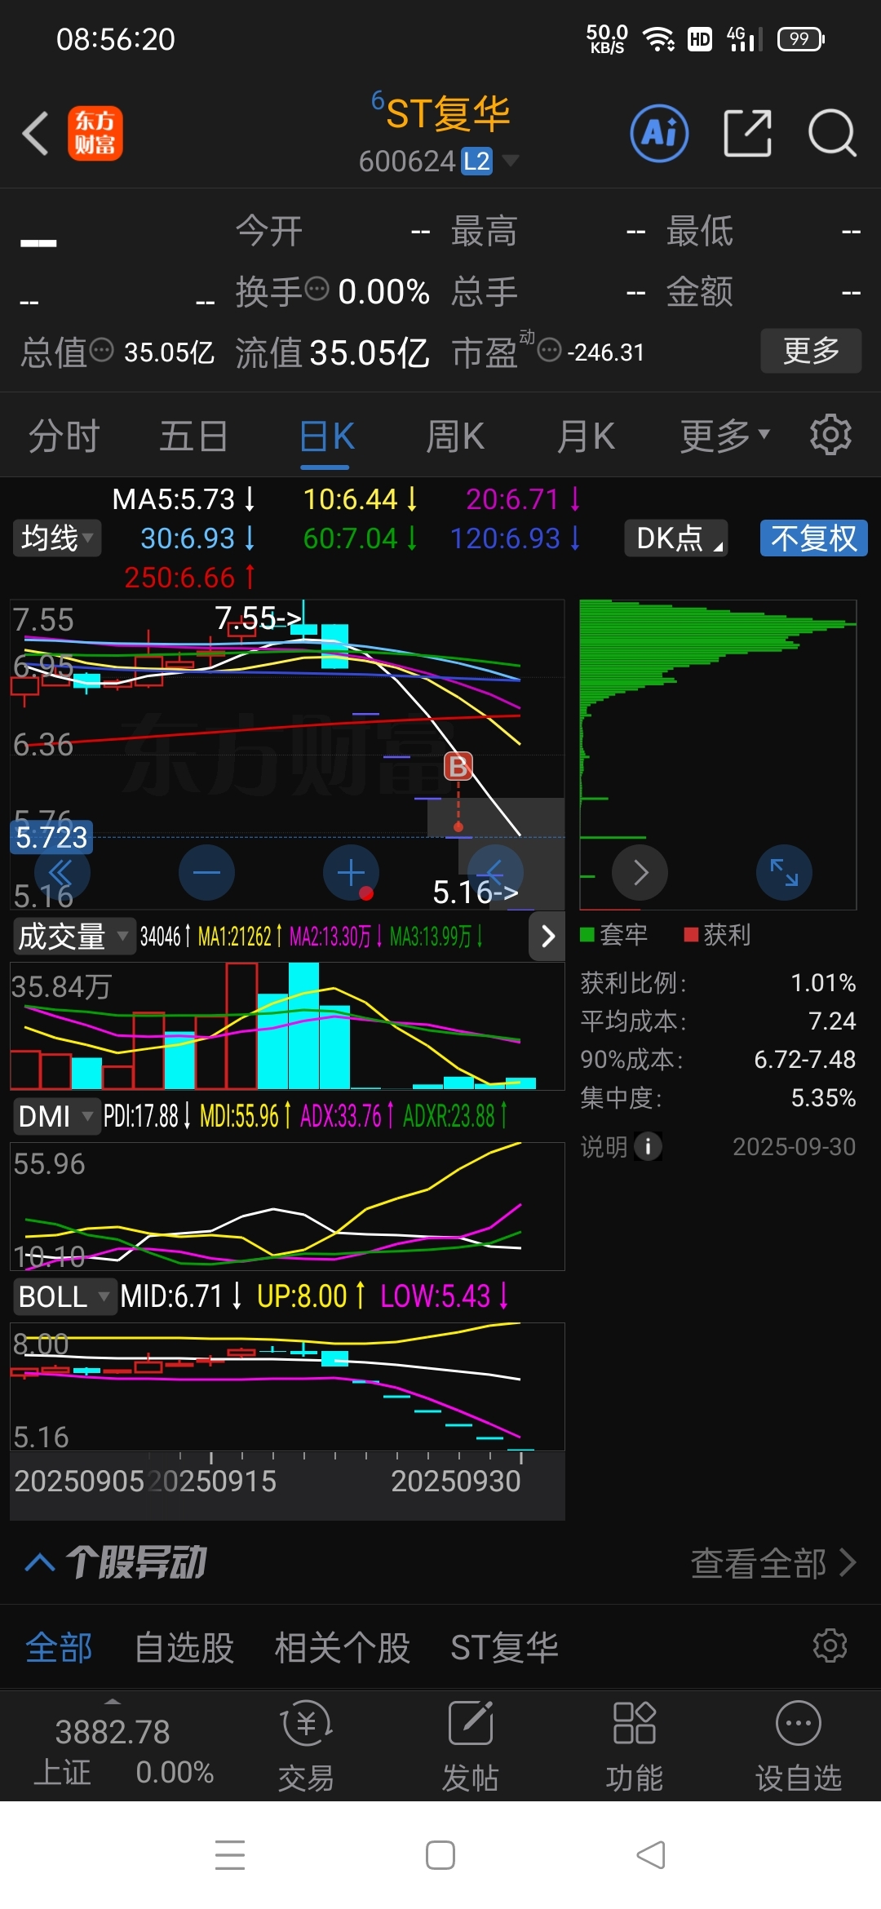This screenshot has width=881, height=1909.
Task: Open the search magnifier icon
Action: [x=832, y=133]
